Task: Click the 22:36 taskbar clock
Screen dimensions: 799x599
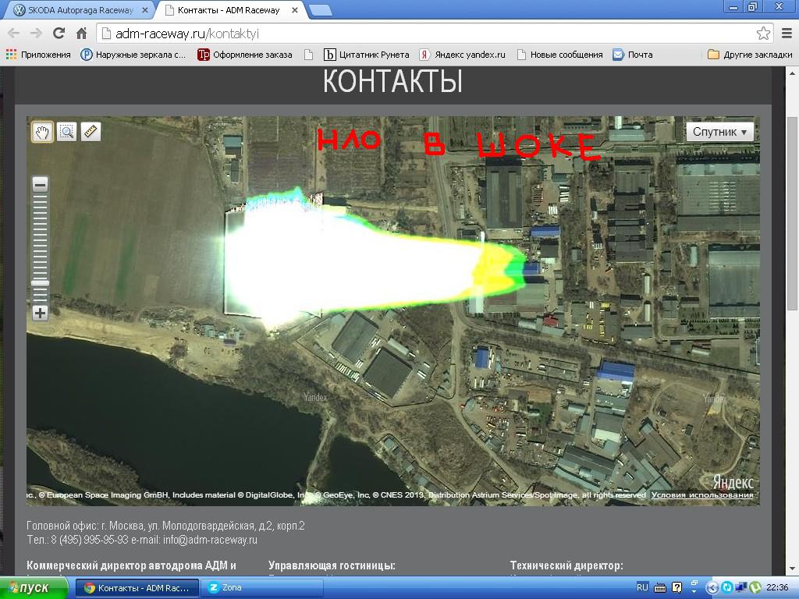Action: [x=777, y=588]
